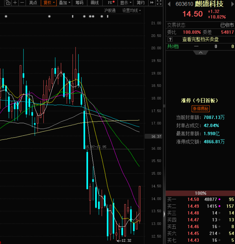Click the pink diamond beside 48877
235x244 pixels.
pos(219,199)
